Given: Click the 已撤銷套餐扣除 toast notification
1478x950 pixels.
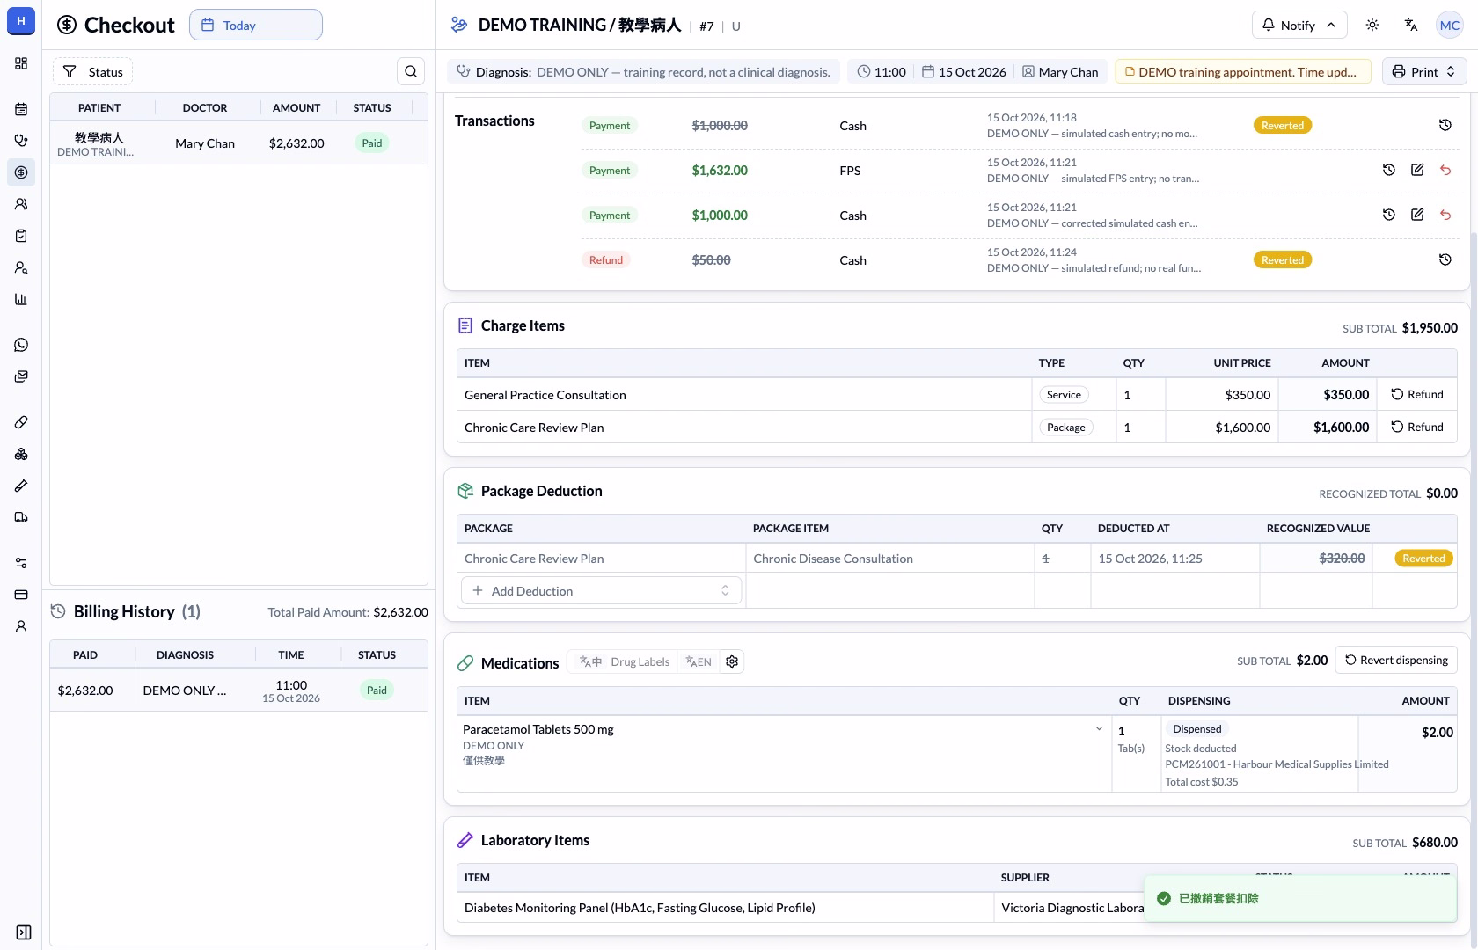Looking at the screenshot, I should coord(1300,898).
